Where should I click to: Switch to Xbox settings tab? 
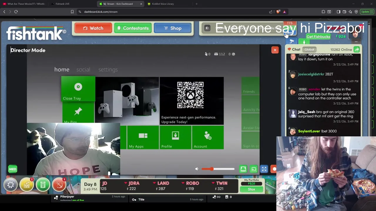click(x=108, y=69)
